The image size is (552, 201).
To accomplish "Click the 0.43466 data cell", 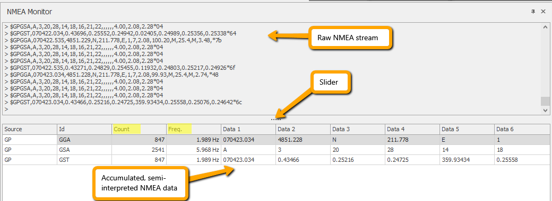I will coord(303,160).
